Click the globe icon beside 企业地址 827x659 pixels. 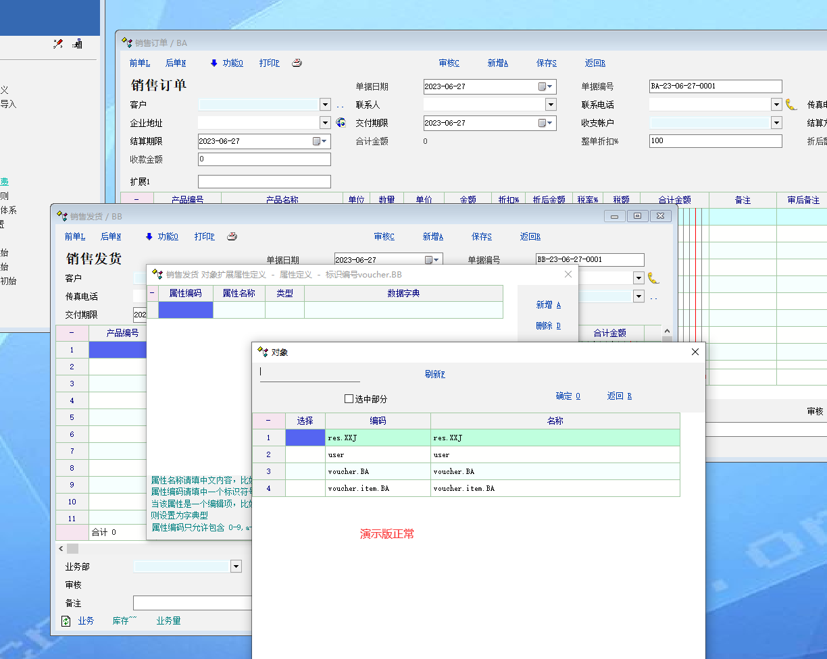(341, 123)
